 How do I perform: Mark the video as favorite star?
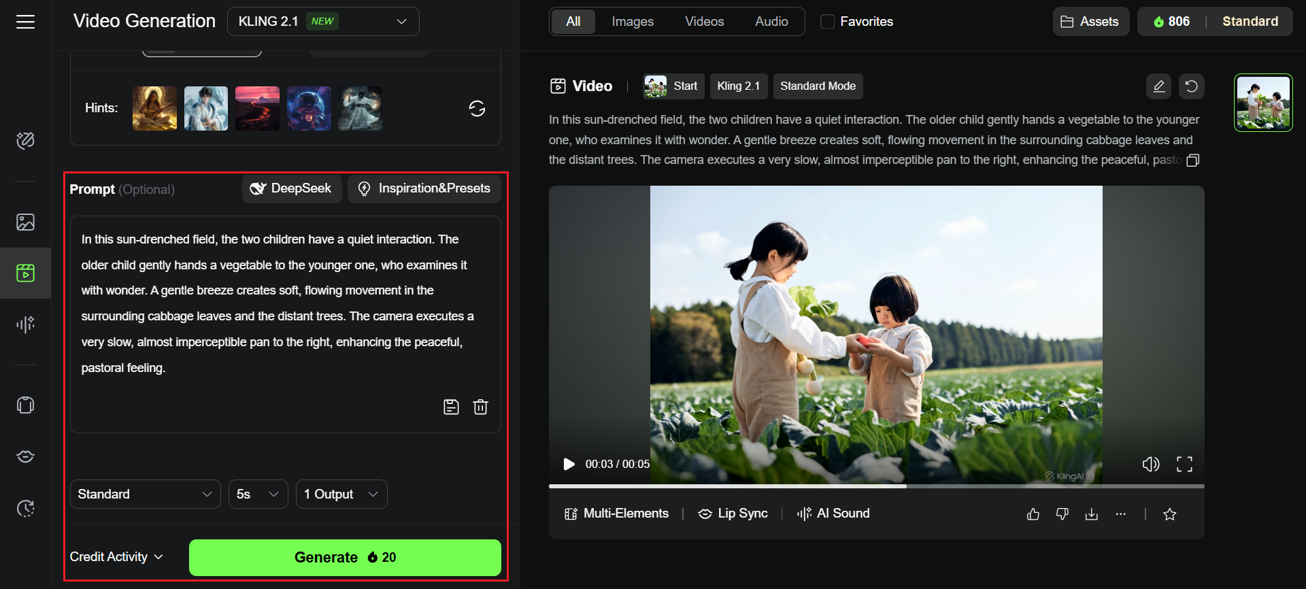(1169, 514)
